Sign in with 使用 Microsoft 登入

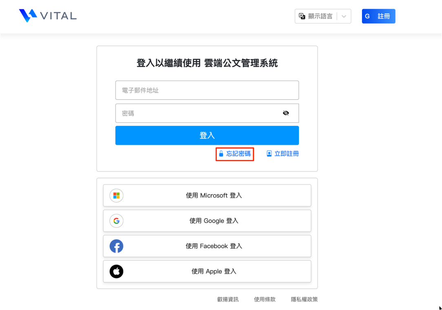click(207, 196)
